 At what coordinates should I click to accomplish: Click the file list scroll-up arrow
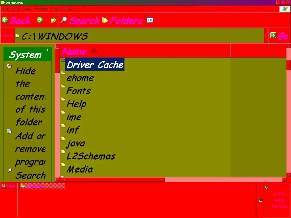tap(289, 46)
